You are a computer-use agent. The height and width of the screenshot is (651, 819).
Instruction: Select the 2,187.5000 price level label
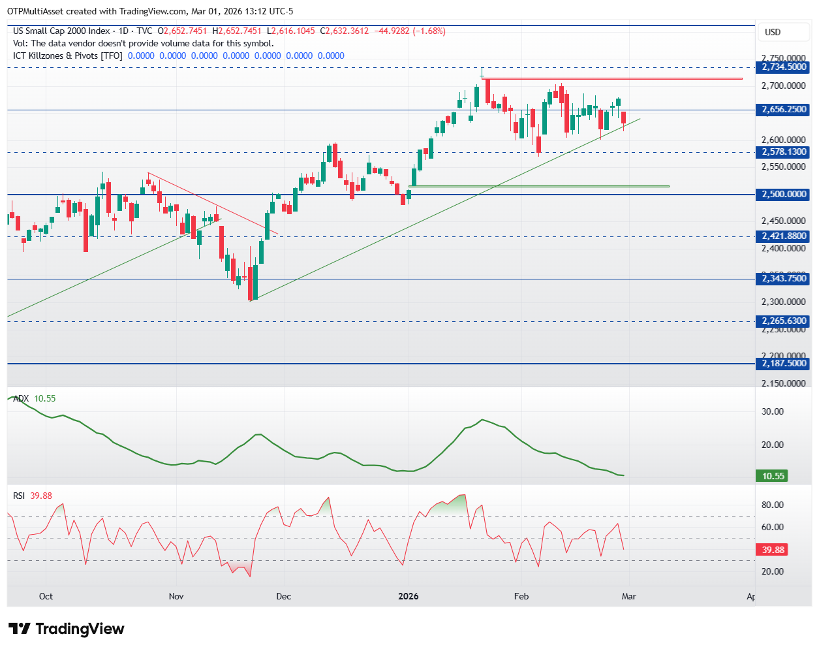[x=783, y=363]
